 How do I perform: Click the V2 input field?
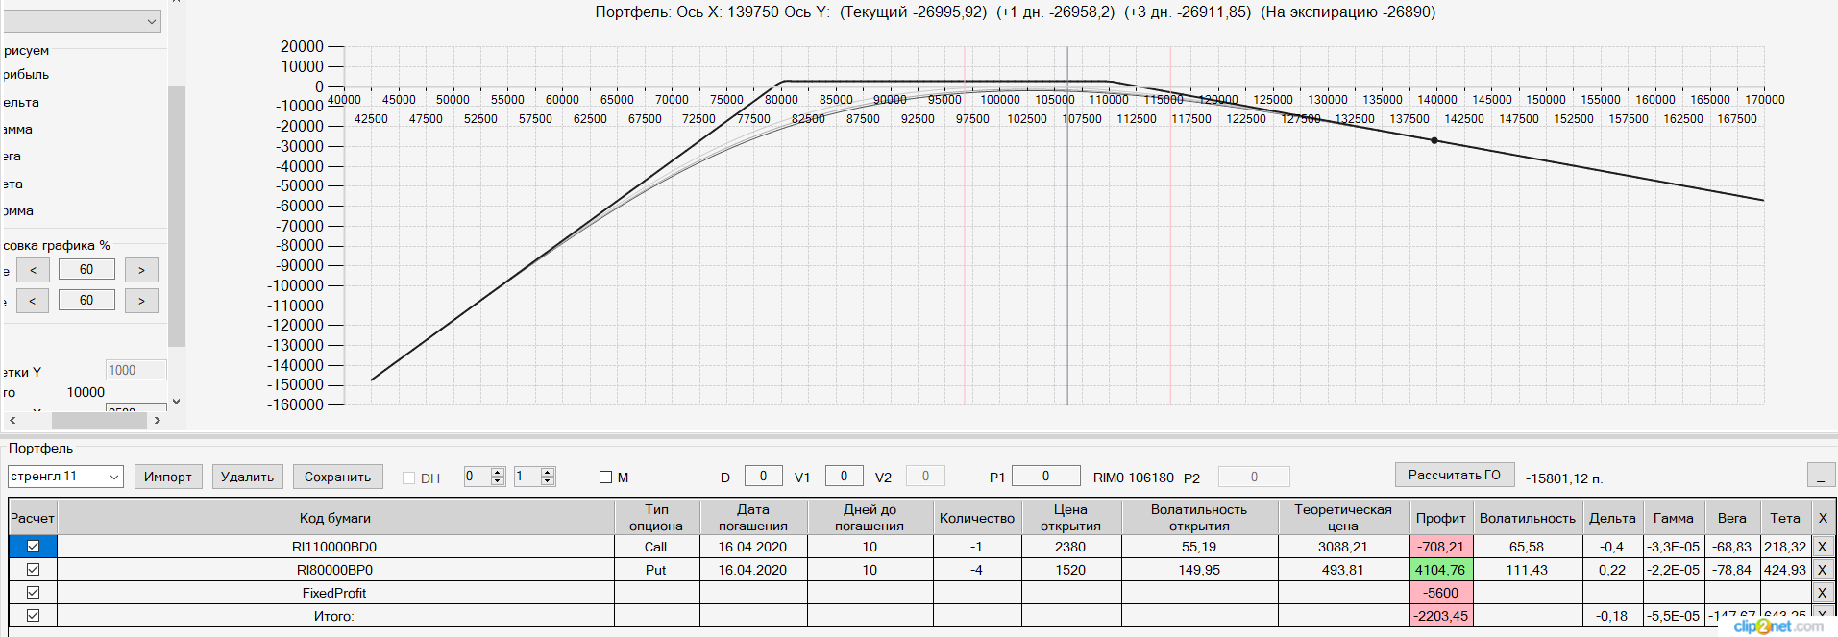tap(925, 476)
